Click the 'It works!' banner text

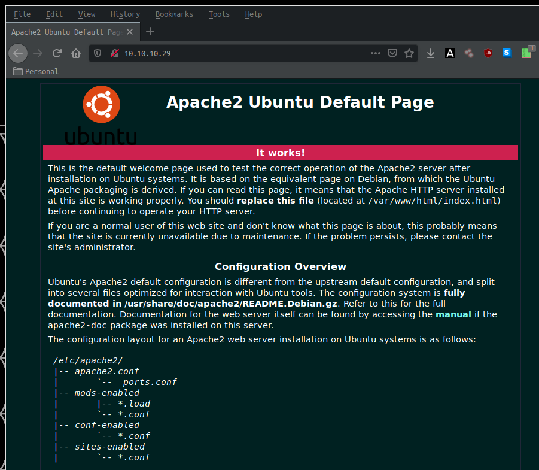[x=280, y=153]
